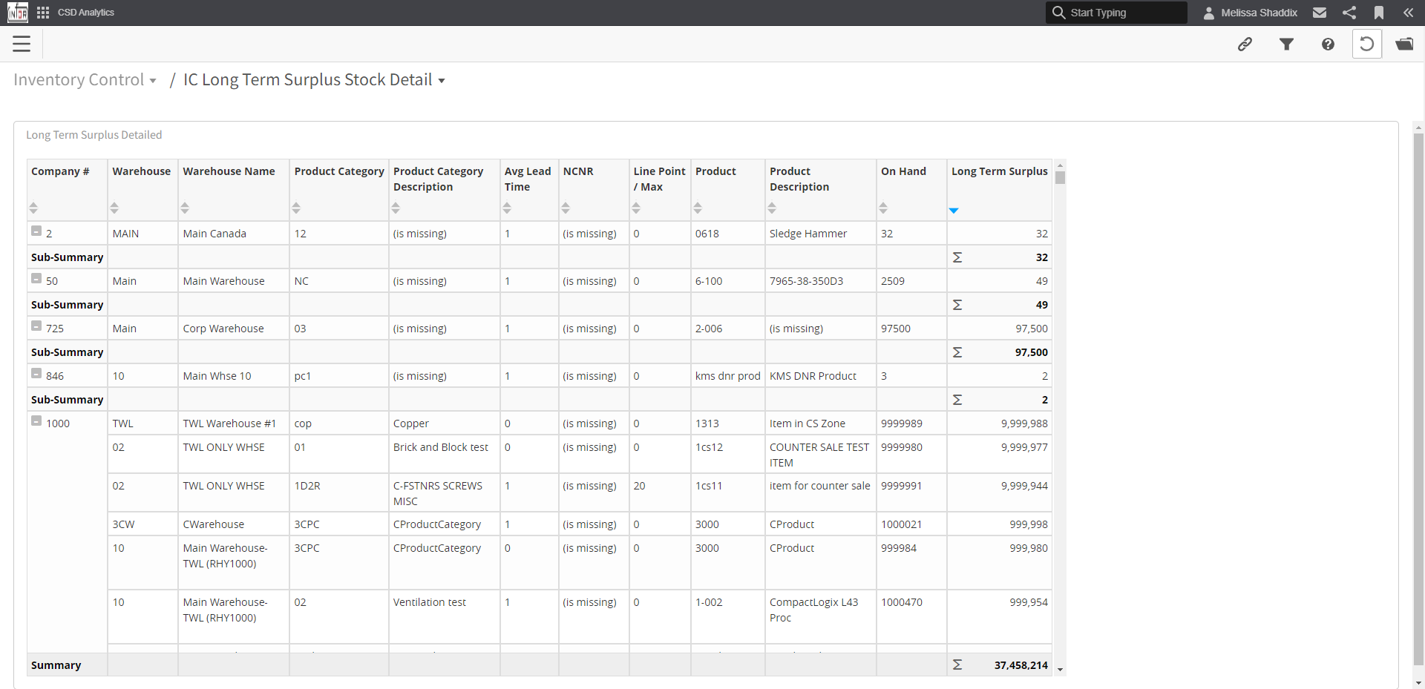Open the filter funnel icon

tap(1286, 44)
